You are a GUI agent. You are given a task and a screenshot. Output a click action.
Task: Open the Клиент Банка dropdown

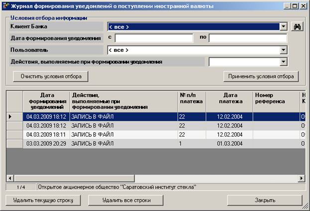(283, 27)
